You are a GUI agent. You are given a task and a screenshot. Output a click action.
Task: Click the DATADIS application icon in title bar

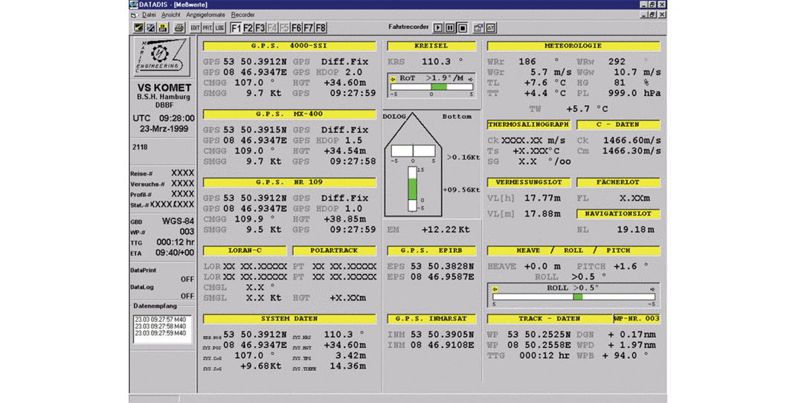[x=133, y=4]
